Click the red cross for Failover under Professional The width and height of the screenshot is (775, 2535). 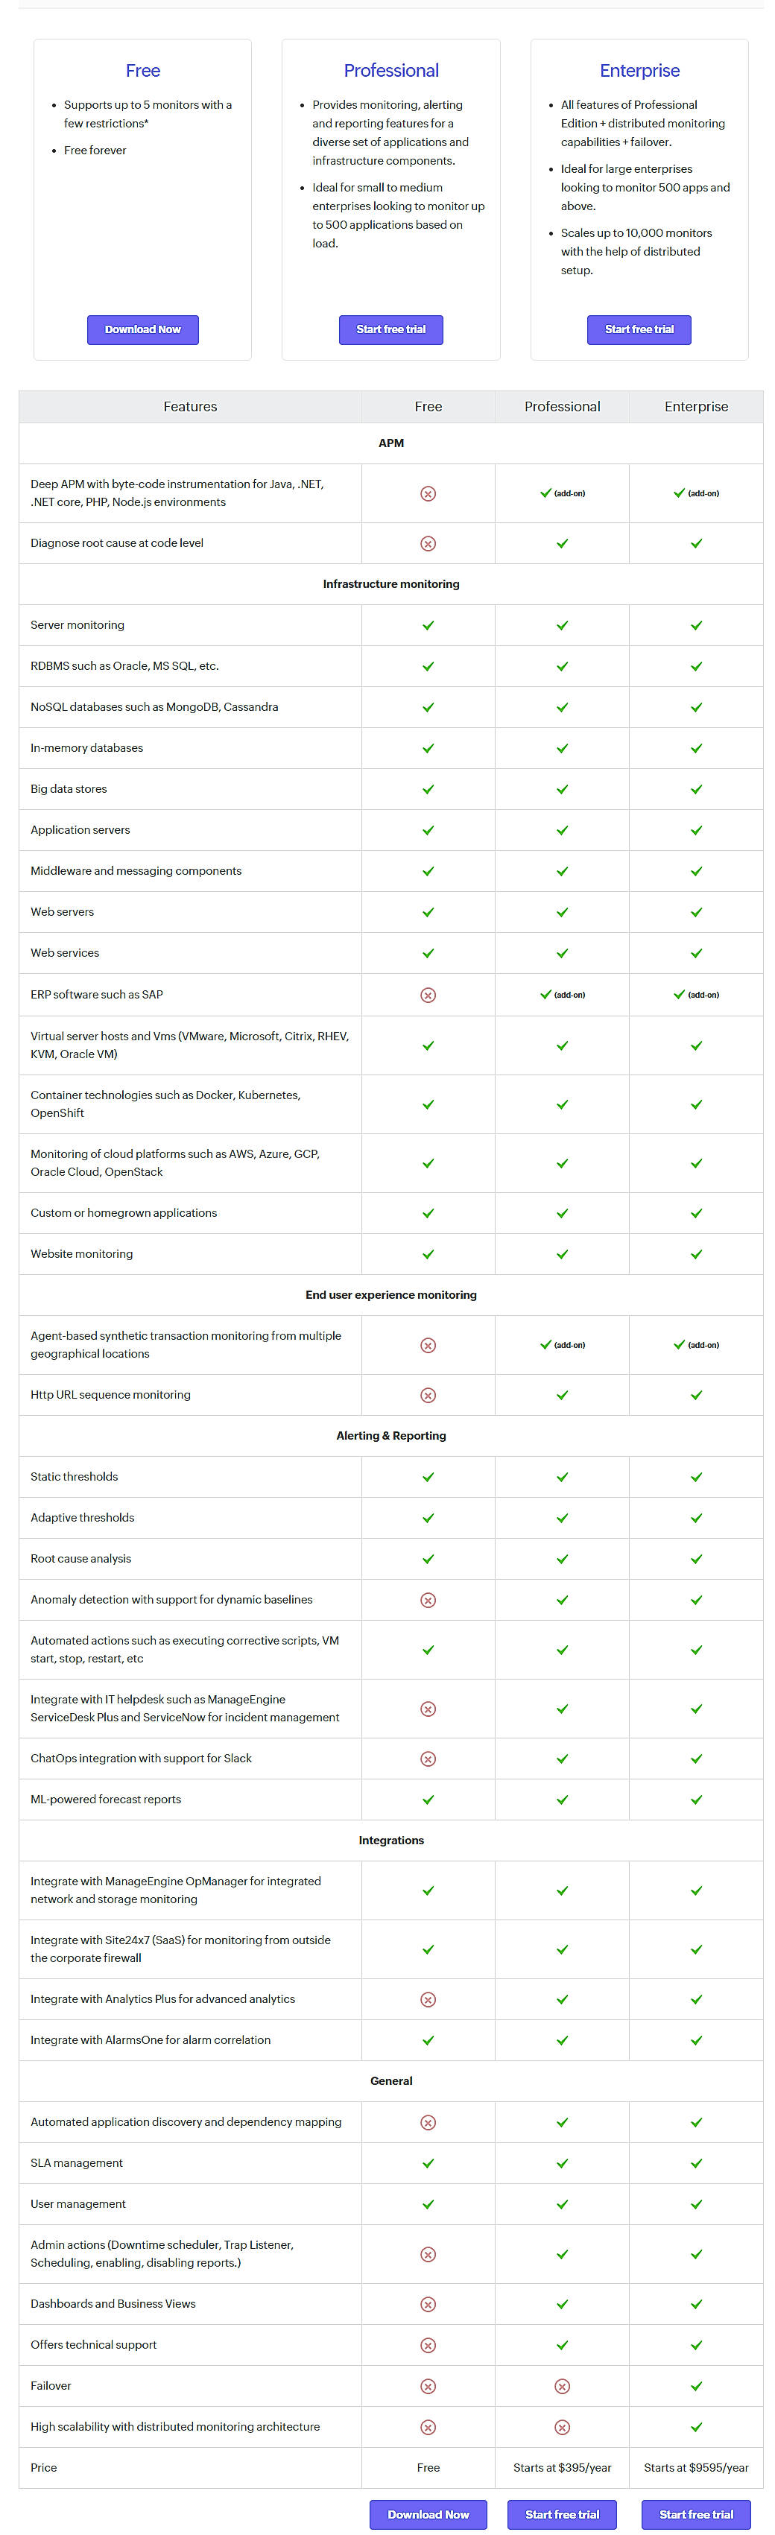click(x=561, y=2387)
